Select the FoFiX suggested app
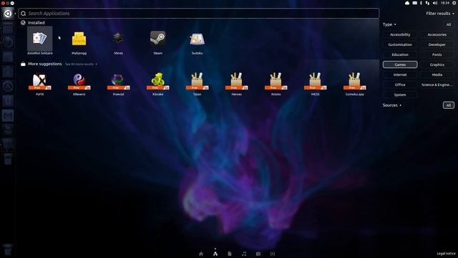Viewport: 458px width, 258px height. [40, 83]
